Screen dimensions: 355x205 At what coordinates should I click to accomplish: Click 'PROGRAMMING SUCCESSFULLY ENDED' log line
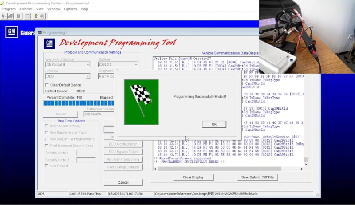coord(190,162)
